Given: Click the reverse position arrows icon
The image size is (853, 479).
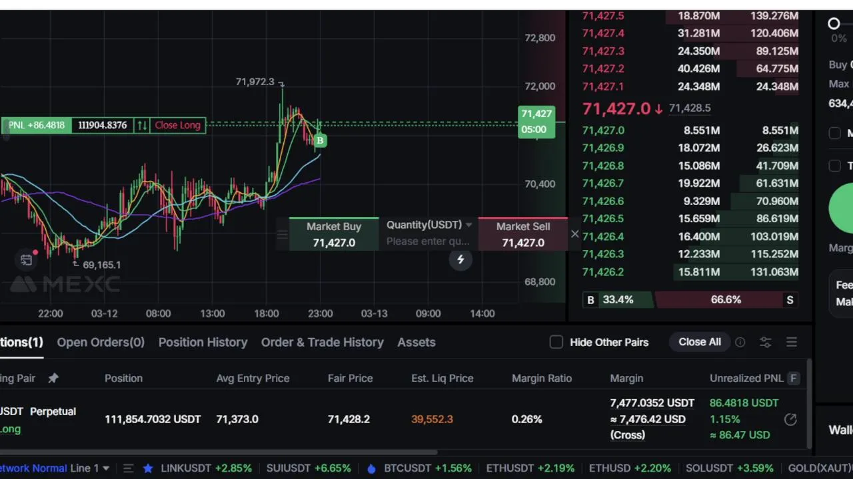Looking at the screenshot, I should [x=142, y=125].
